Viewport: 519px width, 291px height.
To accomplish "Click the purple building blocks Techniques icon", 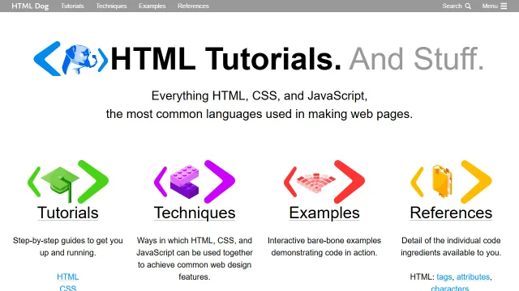I will coord(195,182).
